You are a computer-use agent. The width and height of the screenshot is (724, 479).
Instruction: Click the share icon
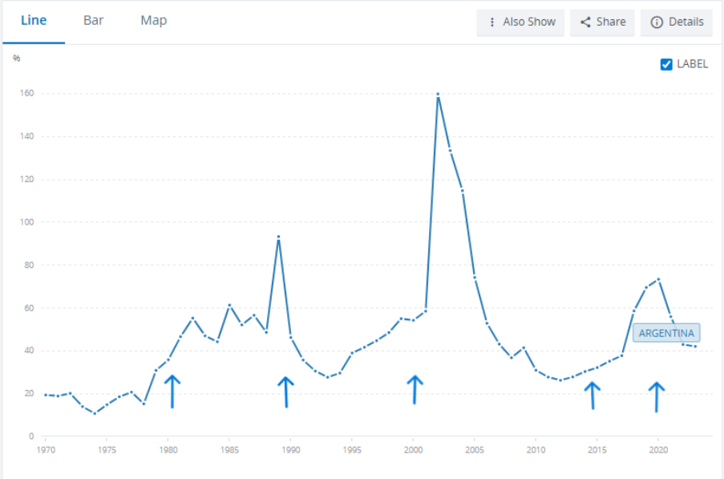coord(585,22)
